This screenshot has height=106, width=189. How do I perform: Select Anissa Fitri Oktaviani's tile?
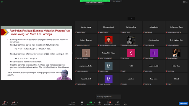108,53
